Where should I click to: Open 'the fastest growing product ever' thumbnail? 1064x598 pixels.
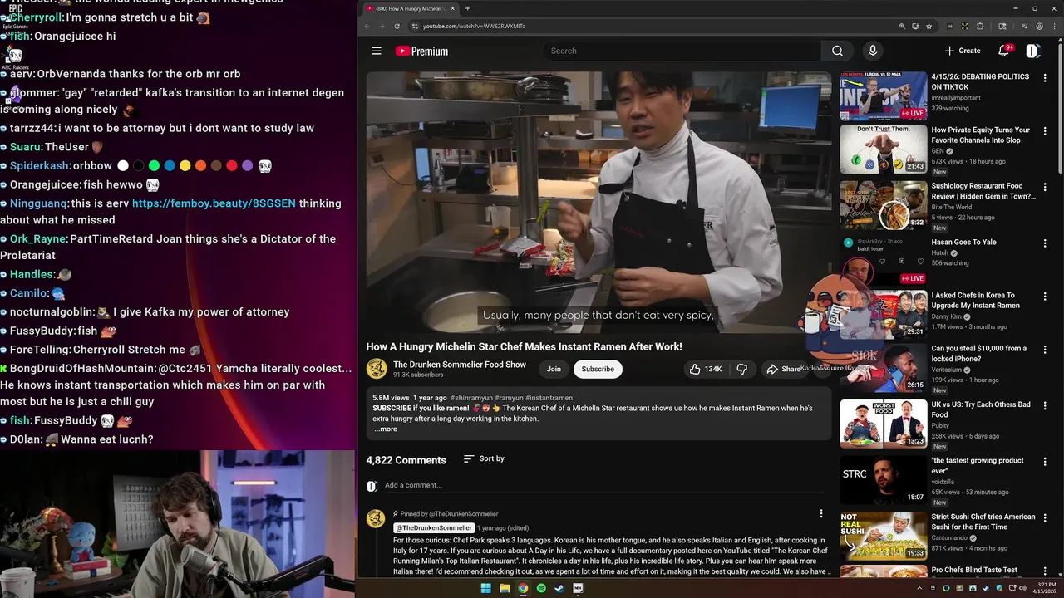[883, 479]
